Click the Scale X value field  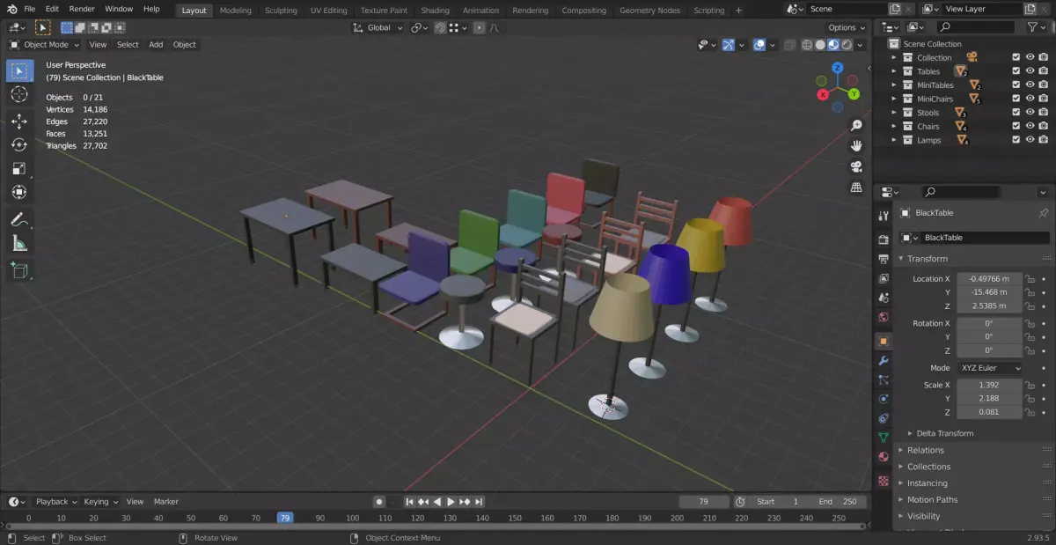pyautogui.click(x=989, y=385)
